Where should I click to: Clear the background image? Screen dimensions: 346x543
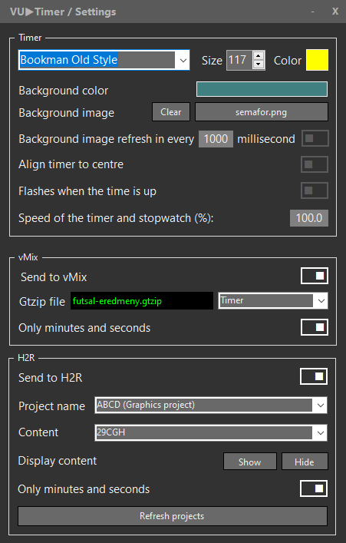coord(171,112)
